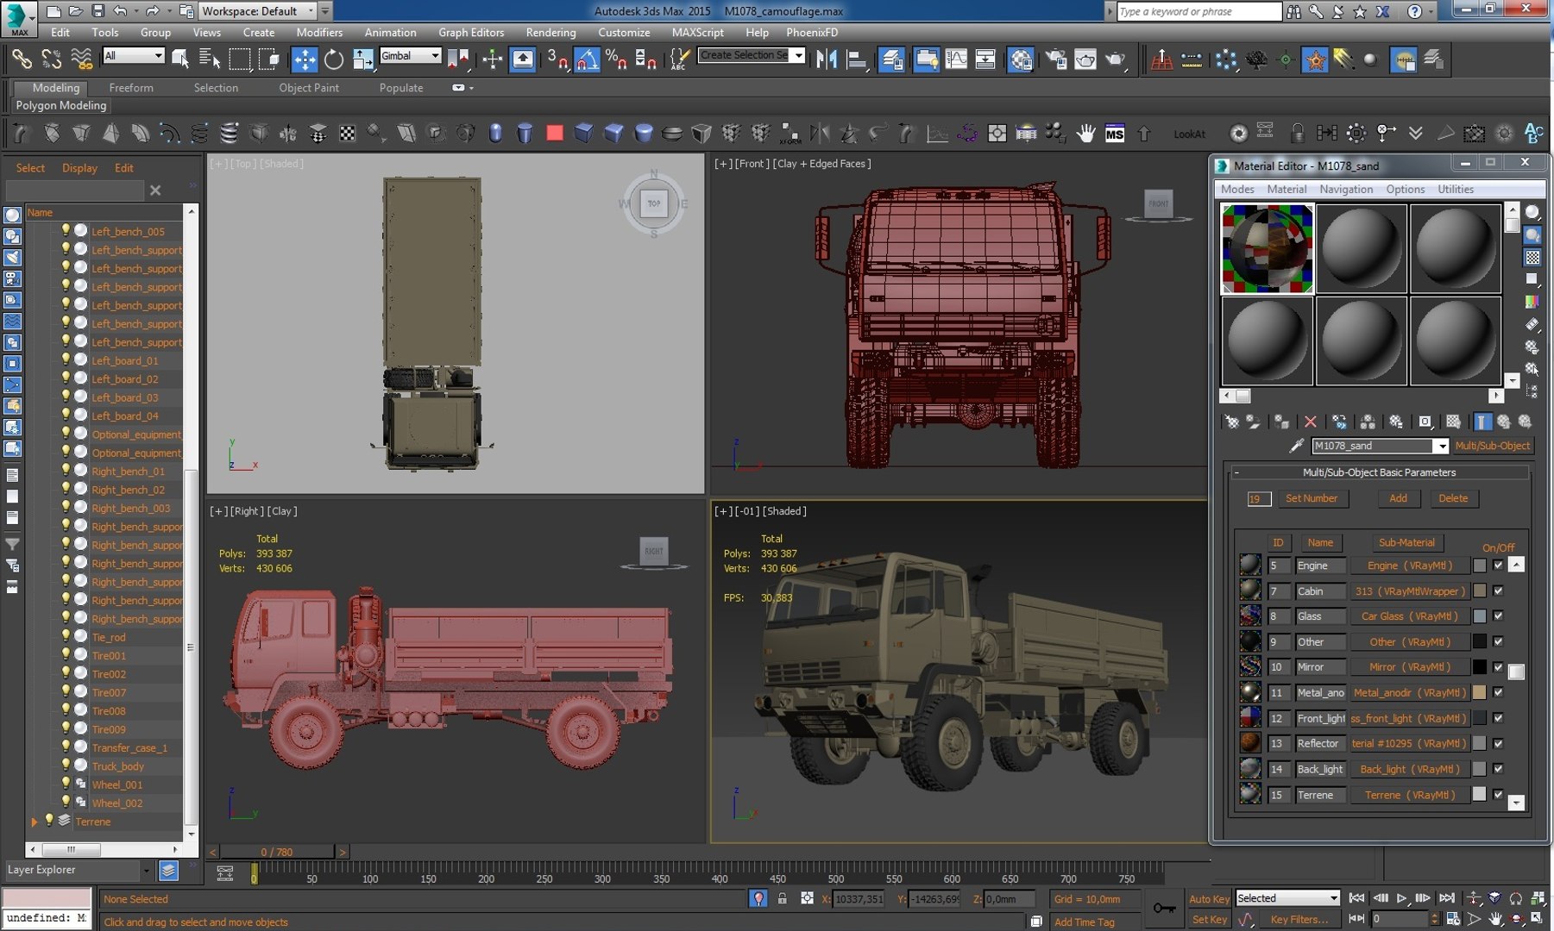Toggle the Angle Snap icon
1554x931 pixels.
(x=587, y=59)
